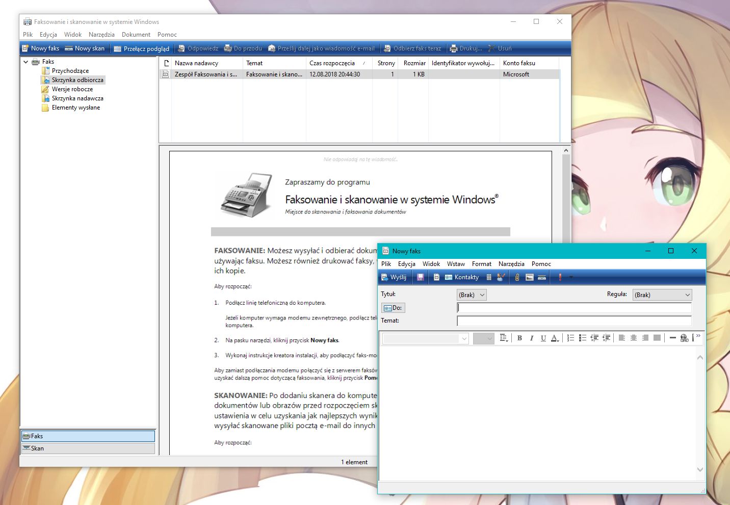Click the insert picture icon
The height and width of the screenshot is (505, 730).
[530, 277]
